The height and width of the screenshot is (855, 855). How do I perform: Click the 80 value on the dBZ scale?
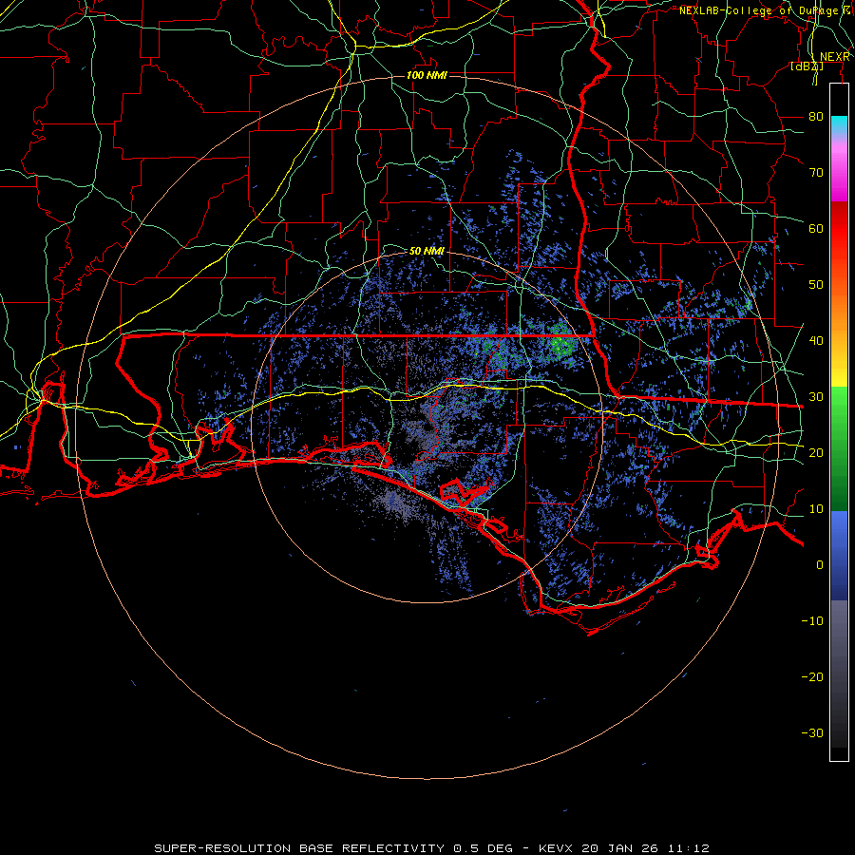point(816,117)
